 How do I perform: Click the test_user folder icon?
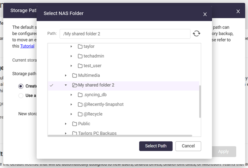click(x=80, y=66)
